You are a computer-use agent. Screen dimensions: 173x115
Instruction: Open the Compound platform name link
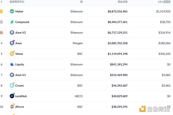click(22, 22)
